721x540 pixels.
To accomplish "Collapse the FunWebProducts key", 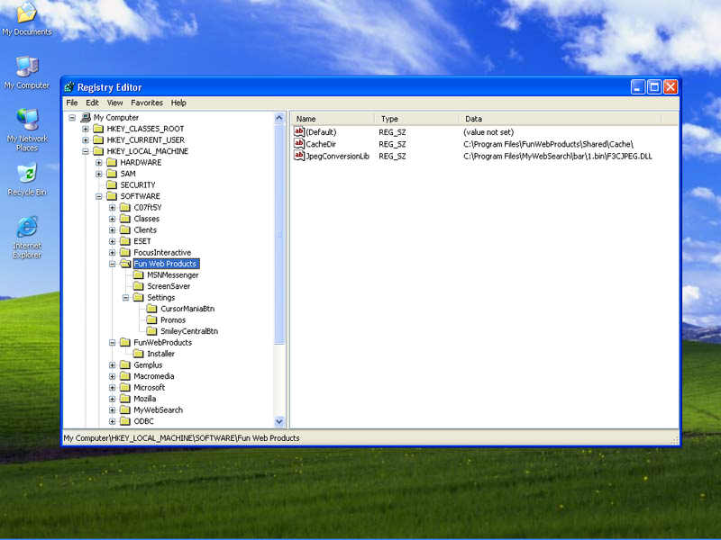I will 112,343.
